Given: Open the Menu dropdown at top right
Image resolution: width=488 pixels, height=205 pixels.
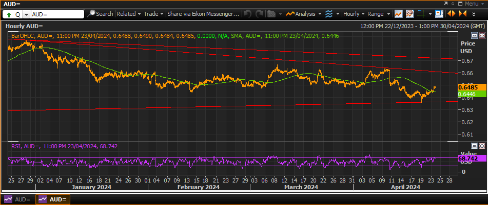Looking at the screenshot, I should tap(476, 4).
